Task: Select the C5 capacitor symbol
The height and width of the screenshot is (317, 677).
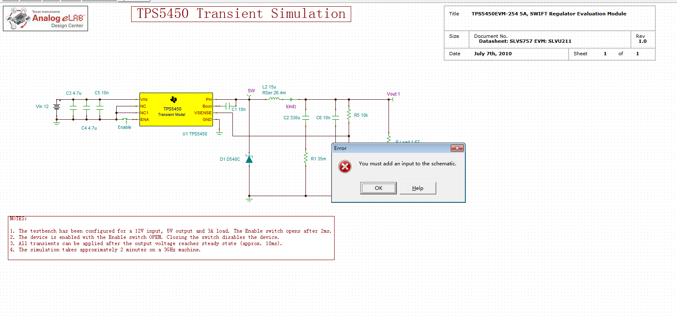Action: (x=100, y=107)
